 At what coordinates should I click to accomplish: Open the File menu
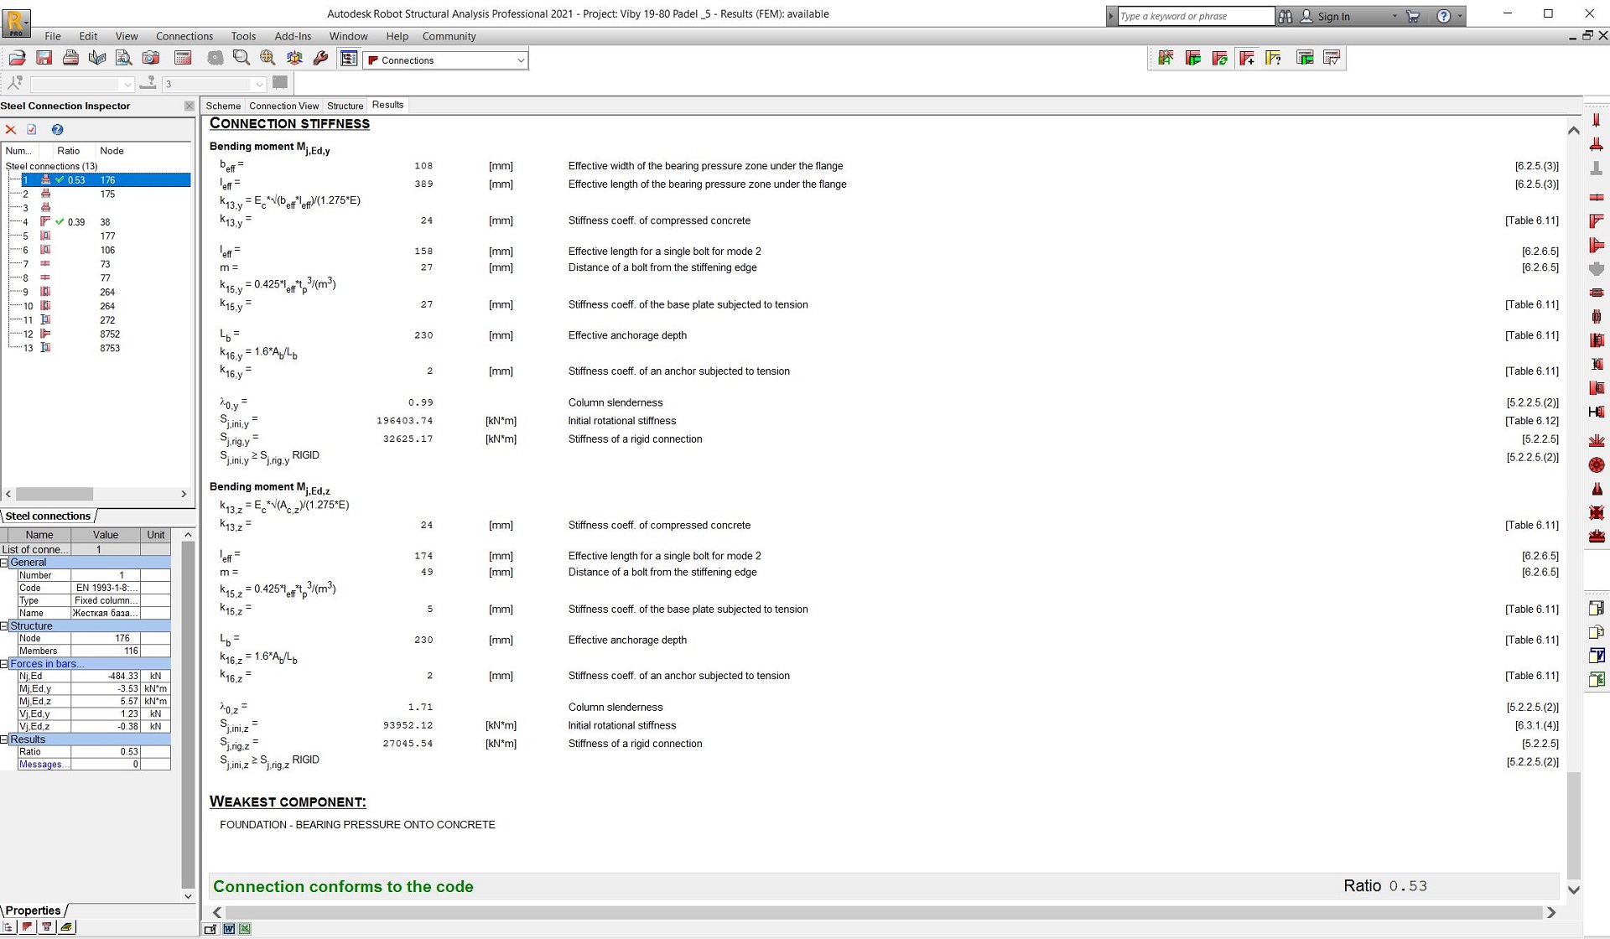click(x=53, y=36)
